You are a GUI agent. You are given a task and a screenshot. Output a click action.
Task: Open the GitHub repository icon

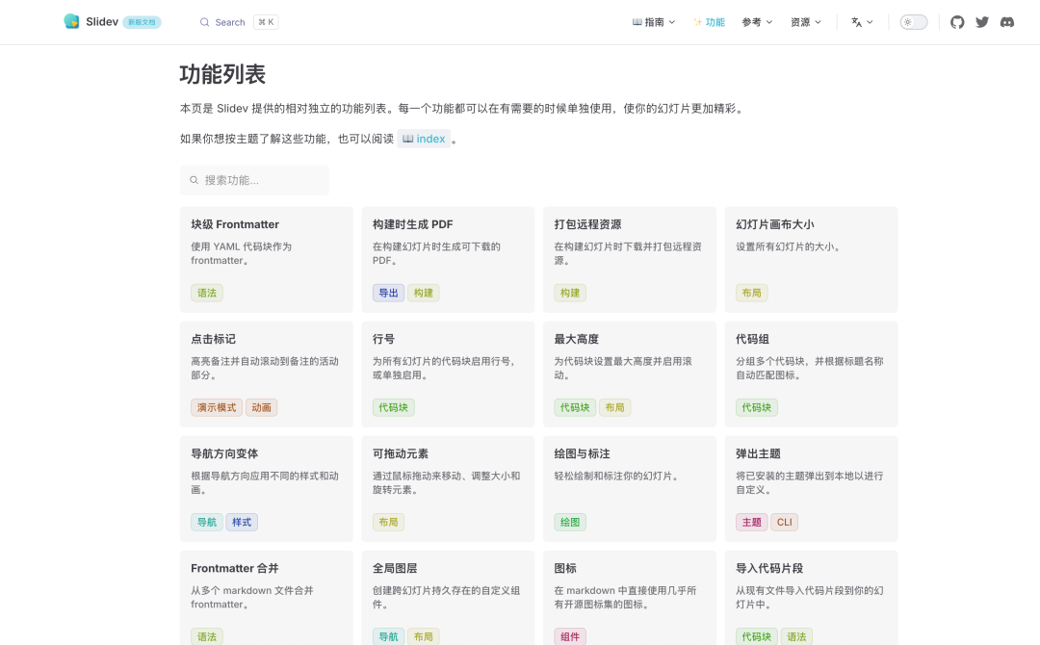(x=957, y=22)
